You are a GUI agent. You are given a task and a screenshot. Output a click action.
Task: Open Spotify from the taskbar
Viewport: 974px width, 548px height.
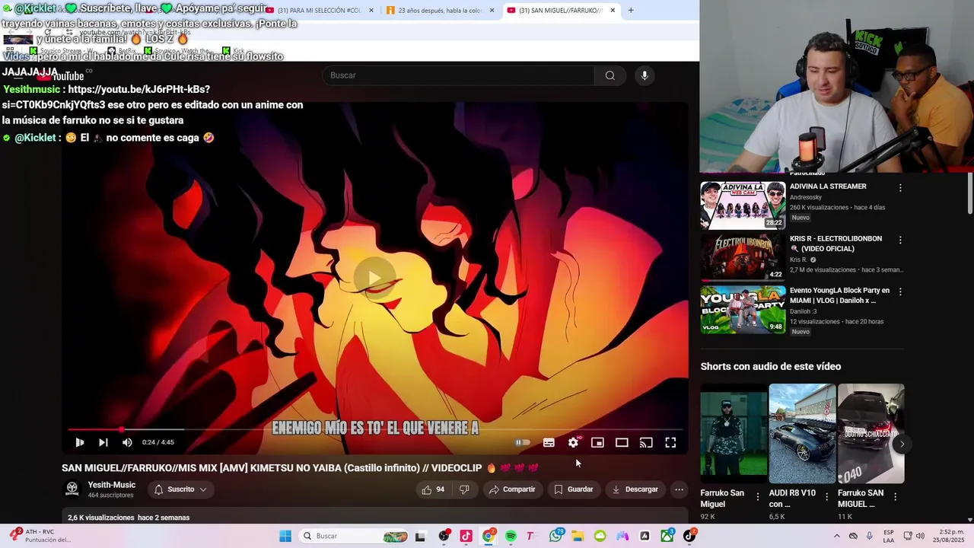pyautogui.click(x=511, y=536)
